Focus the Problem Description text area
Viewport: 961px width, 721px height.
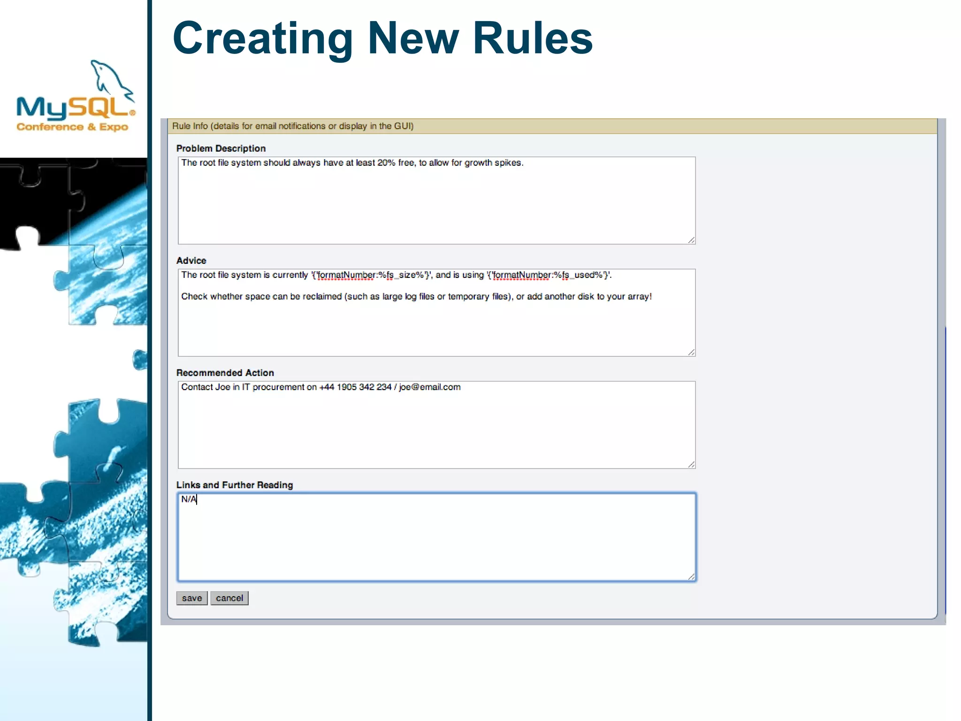pos(436,200)
